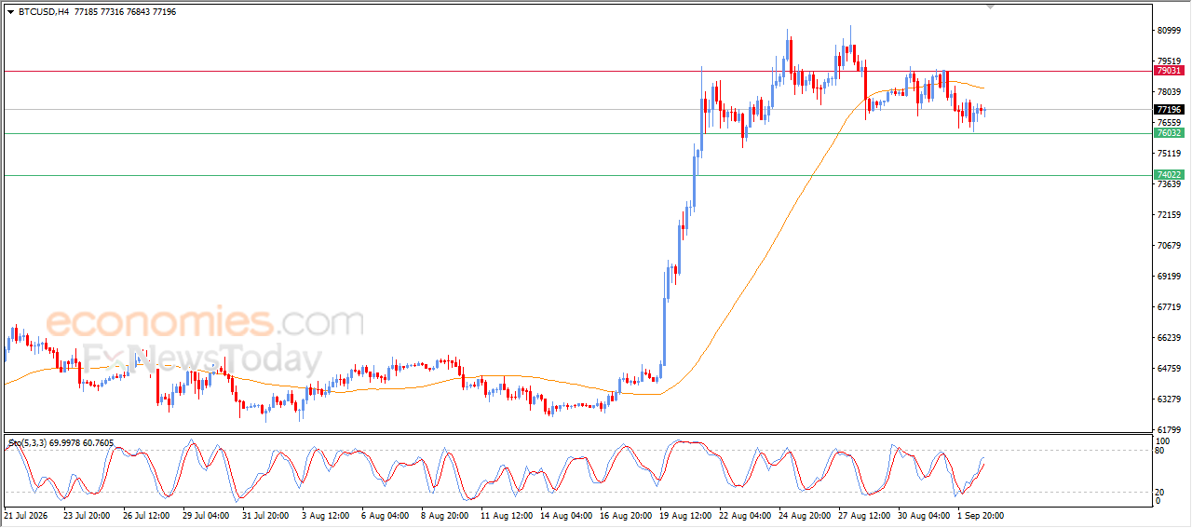Select the red 79031 price label

coord(1169,71)
